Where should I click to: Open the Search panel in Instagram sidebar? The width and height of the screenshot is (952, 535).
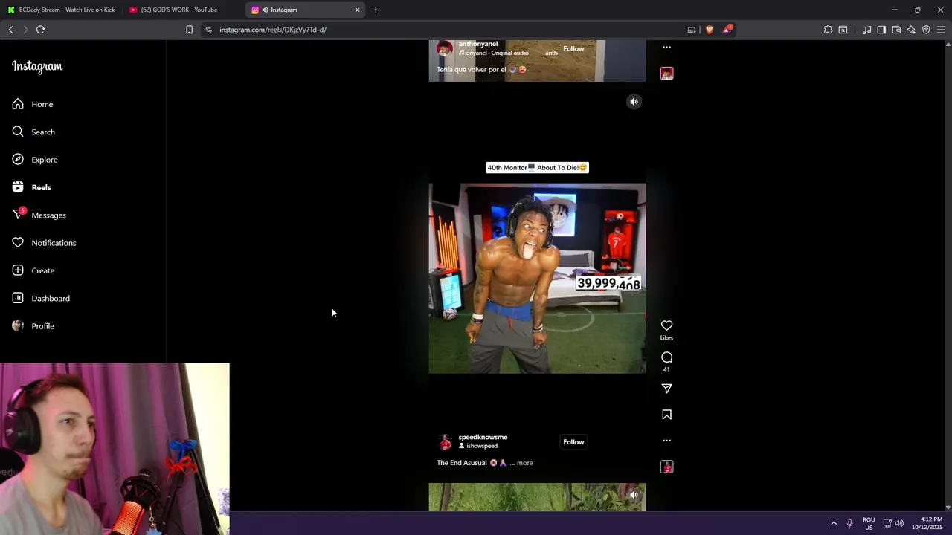[x=33, y=132]
